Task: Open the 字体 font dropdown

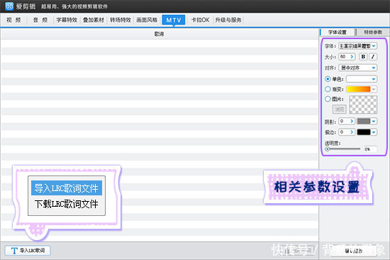Action: click(x=357, y=46)
